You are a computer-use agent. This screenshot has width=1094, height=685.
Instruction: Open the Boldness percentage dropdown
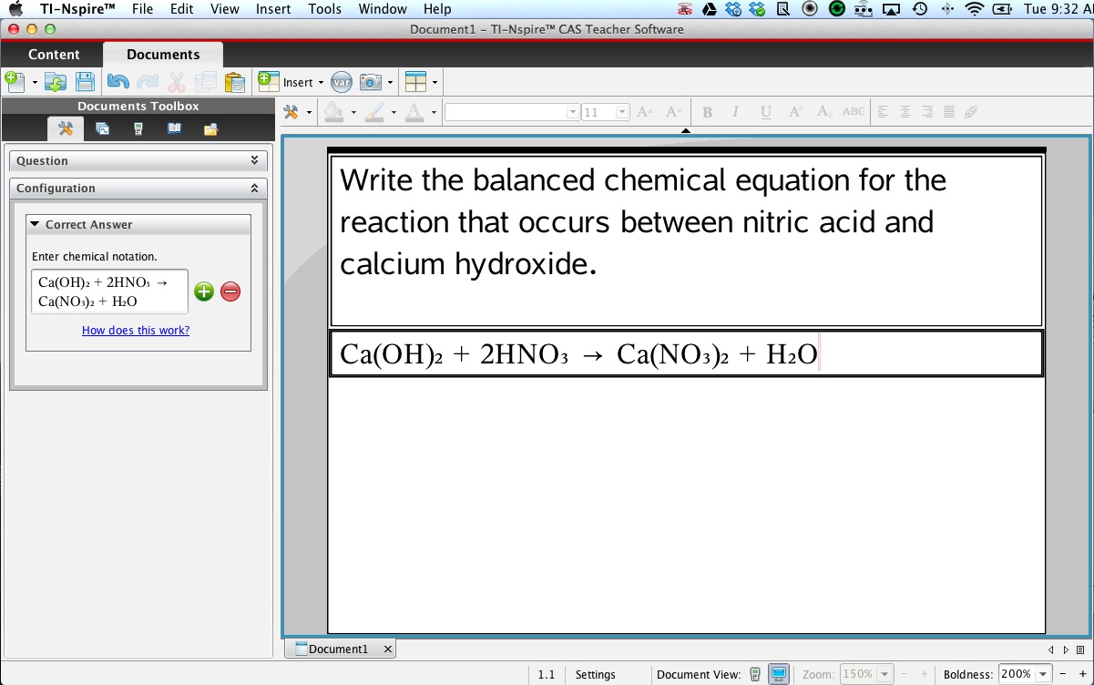[x=1043, y=675]
